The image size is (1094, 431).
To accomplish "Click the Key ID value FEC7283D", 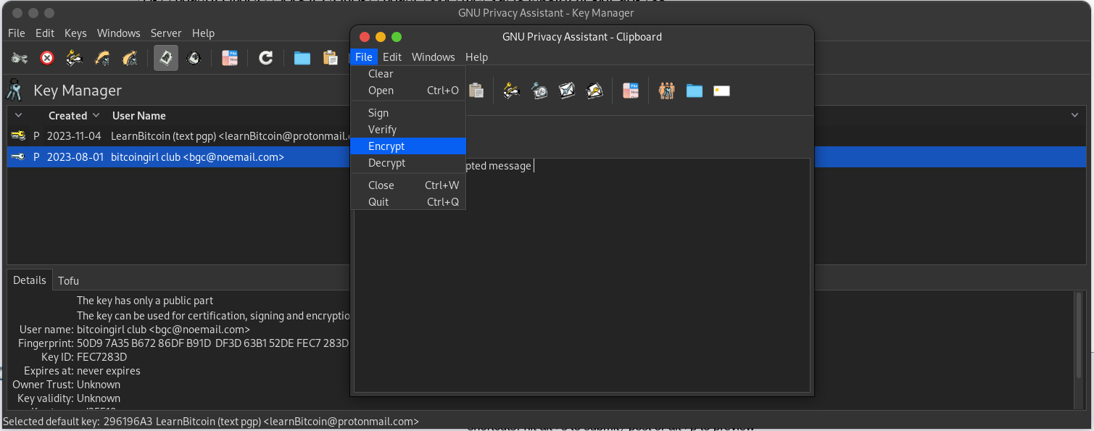I will click(102, 356).
